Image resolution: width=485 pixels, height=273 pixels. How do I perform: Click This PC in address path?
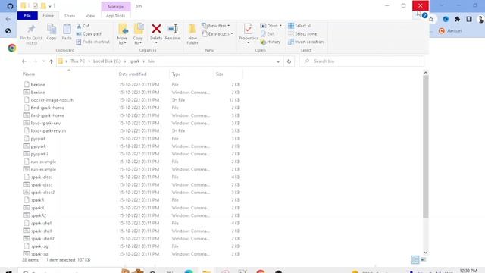pos(77,61)
